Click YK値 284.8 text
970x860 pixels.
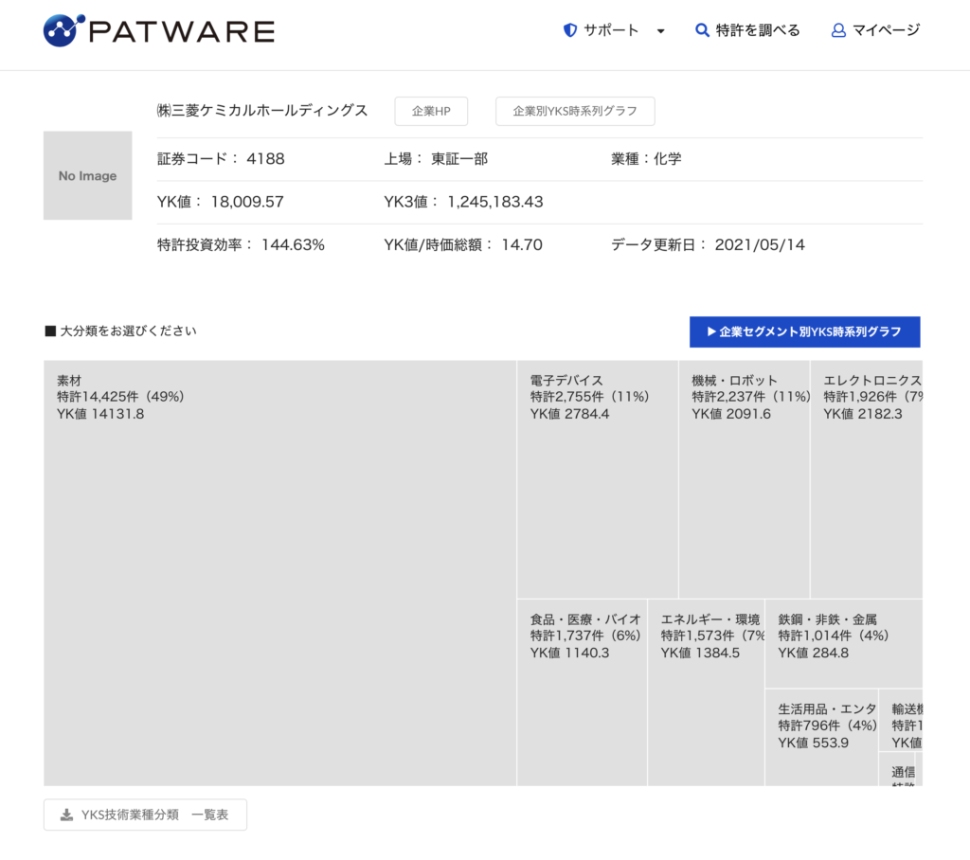click(813, 653)
